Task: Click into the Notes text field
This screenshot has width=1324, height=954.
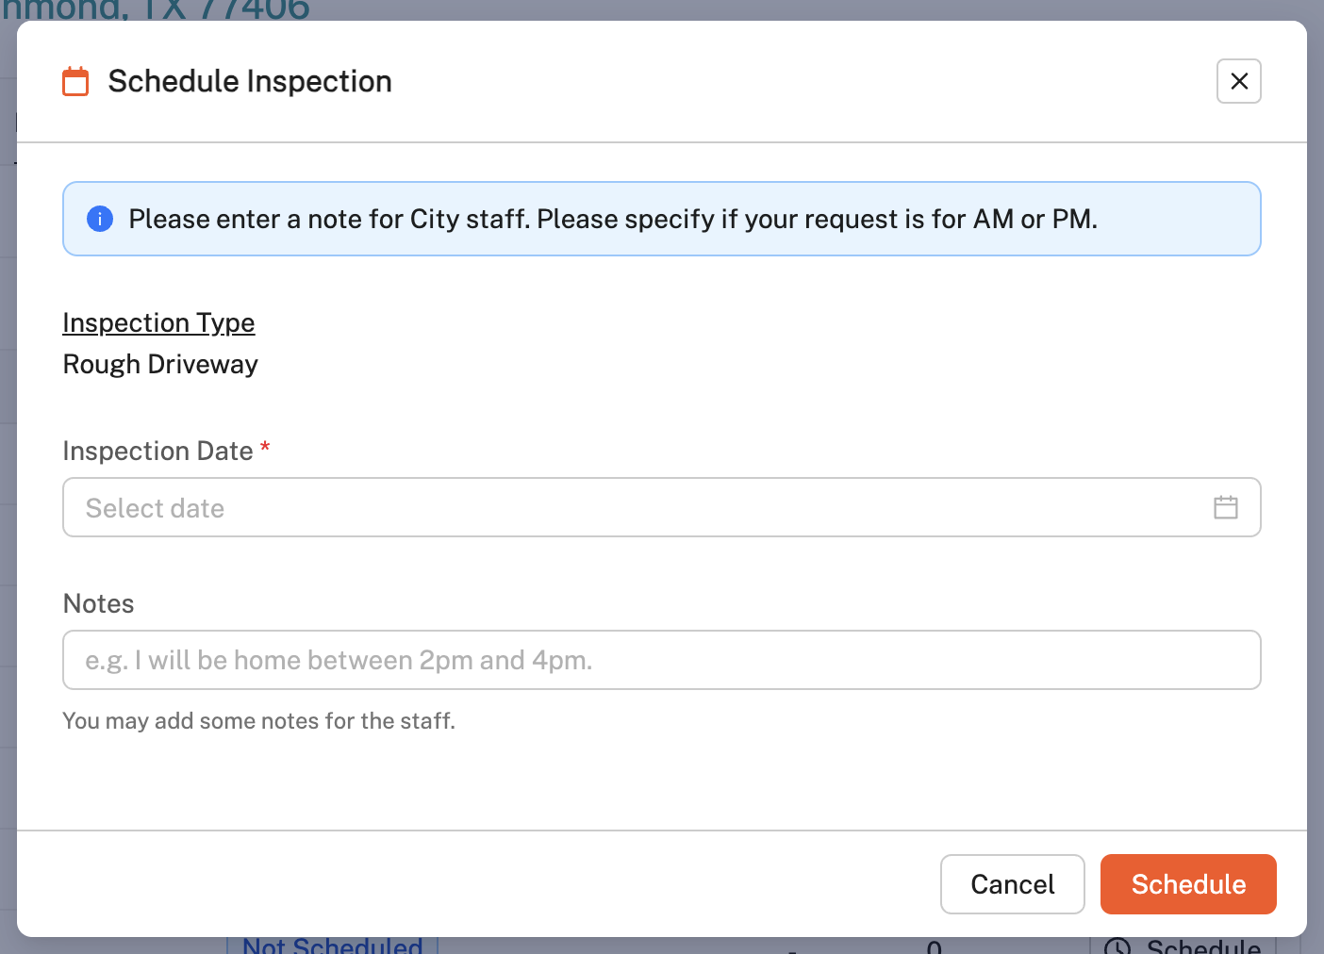Action: point(660,660)
